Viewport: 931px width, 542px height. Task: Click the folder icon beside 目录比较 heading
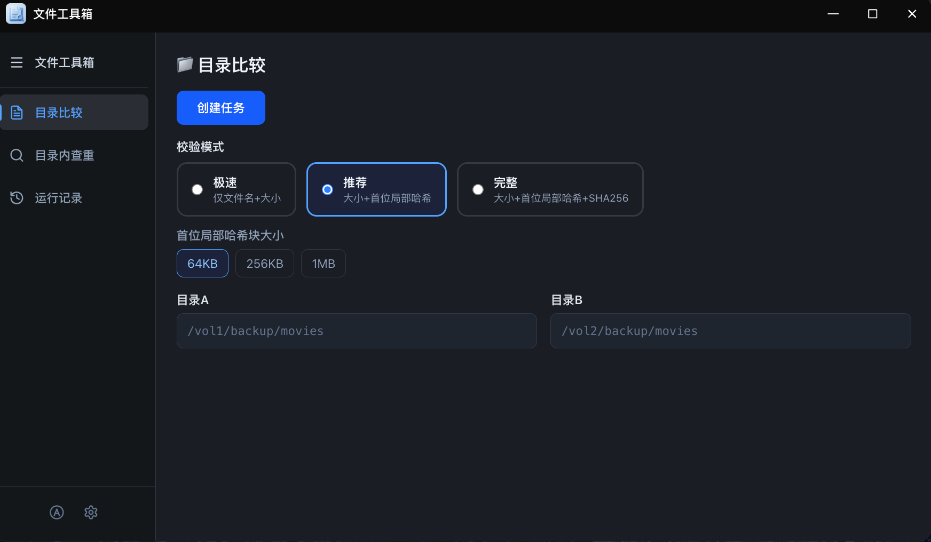(x=185, y=65)
